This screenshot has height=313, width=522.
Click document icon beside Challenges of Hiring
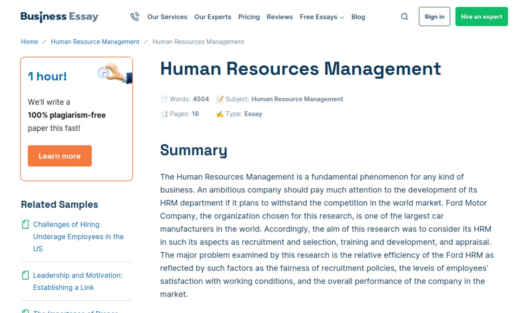click(25, 224)
